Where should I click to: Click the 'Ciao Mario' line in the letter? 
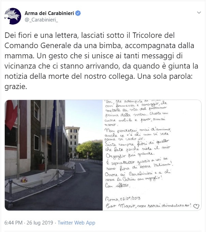coord(148,206)
